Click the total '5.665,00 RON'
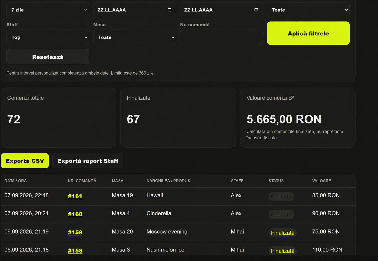The image size is (378, 261). 284,119
